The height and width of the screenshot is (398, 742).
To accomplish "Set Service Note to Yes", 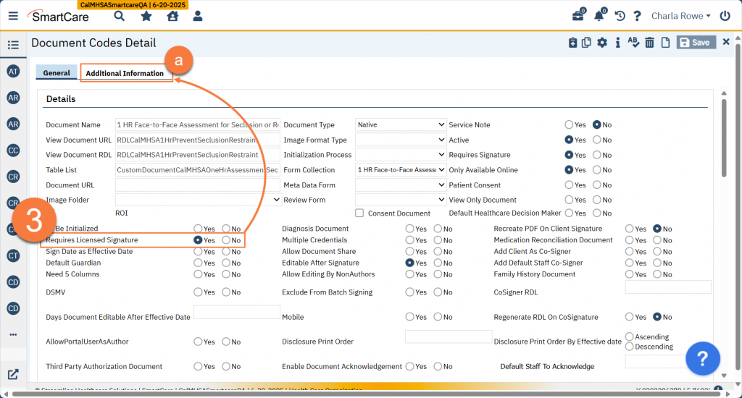I will [569, 125].
